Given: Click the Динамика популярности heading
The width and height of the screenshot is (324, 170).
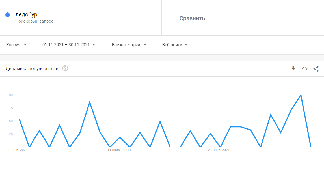Looking at the screenshot, I should pyautogui.click(x=32, y=68).
